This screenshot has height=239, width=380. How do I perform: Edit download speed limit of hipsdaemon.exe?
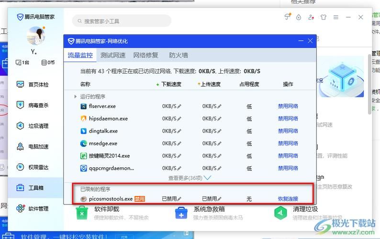[x=179, y=119]
